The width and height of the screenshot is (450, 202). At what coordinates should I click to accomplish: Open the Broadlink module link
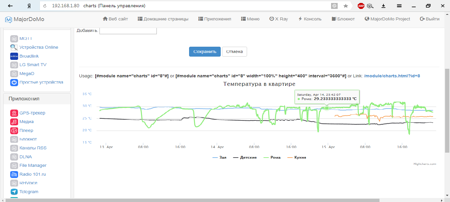pyautogui.click(x=29, y=56)
